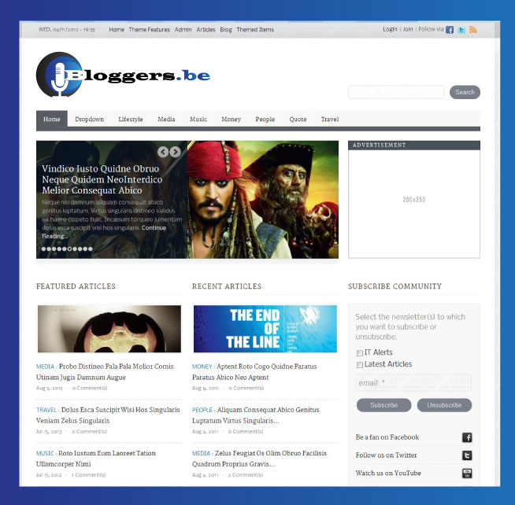Open the Music navigation tab
The width and height of the screenshot is (515, 505).
(198, 120)
